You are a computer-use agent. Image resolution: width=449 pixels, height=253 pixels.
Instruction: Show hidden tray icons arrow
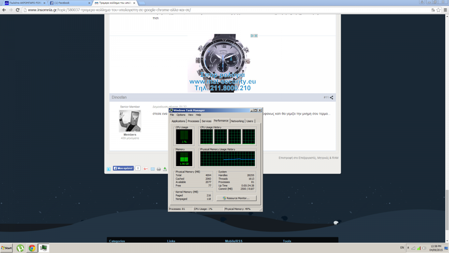[x=408, y=248]
